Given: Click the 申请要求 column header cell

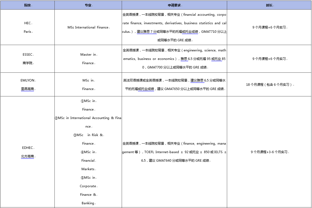Looking at the screenshot, I should coord(174,5).
